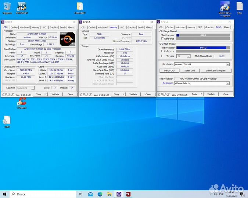
Task: Enable Reference checkbox under CPU Multi Thread
Action: [162, 51]
